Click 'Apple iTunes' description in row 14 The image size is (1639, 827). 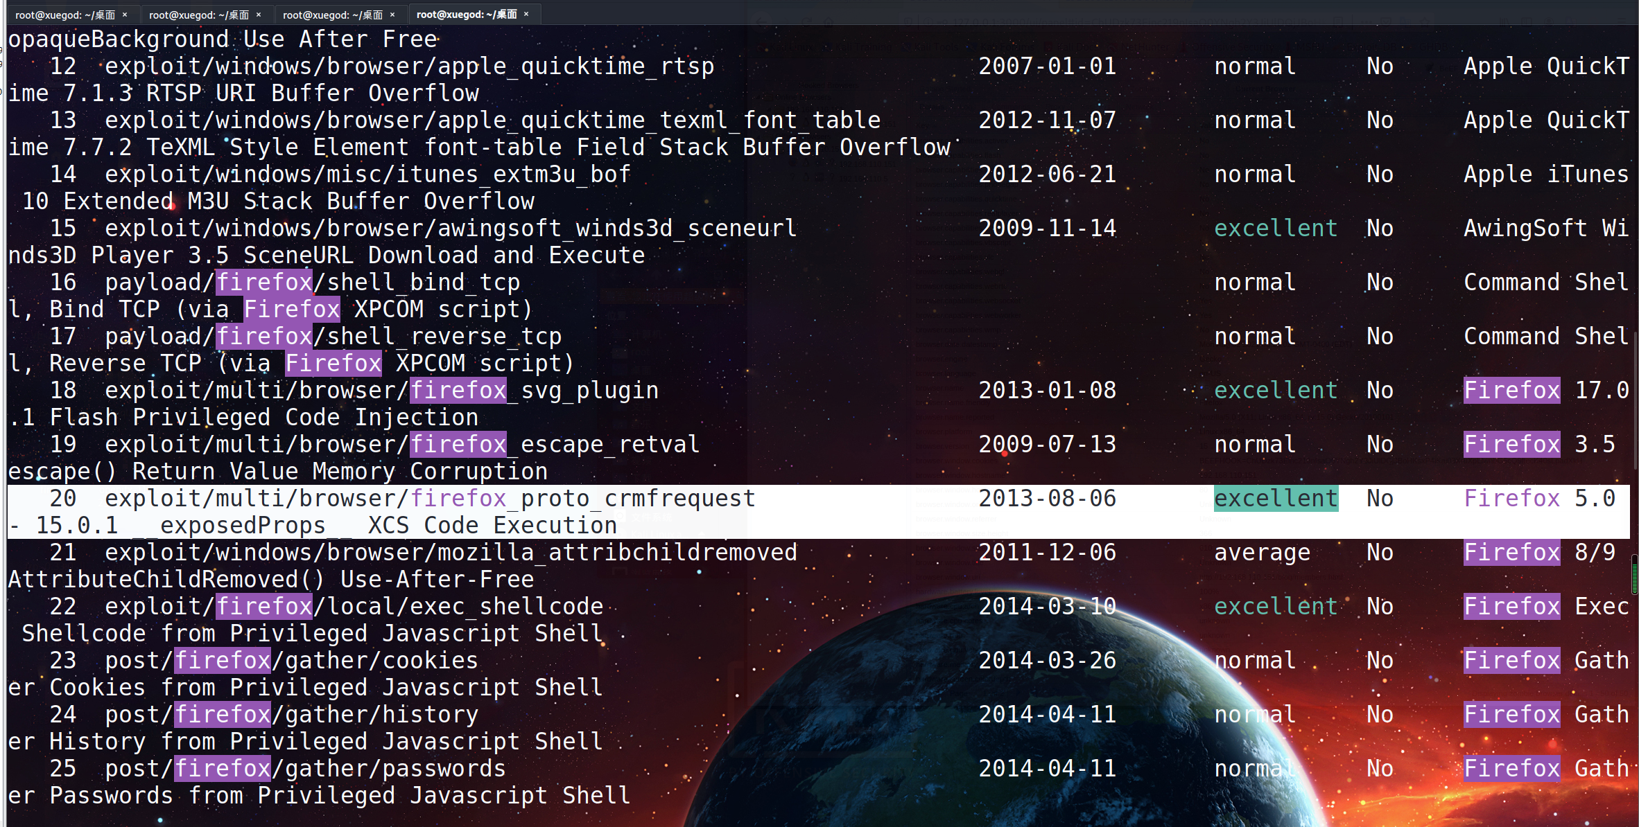click(1546, 175)
